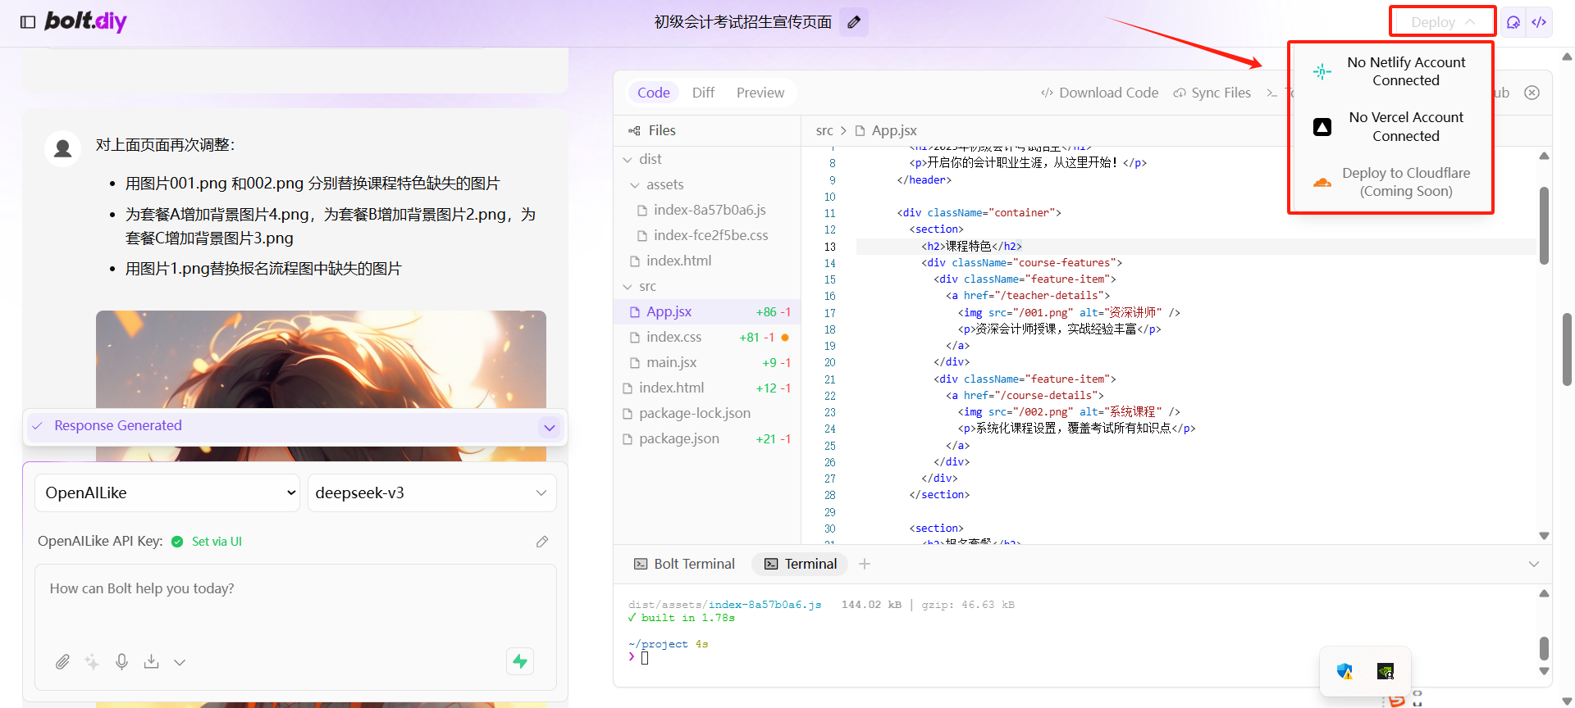
Task: Open the deepseek-v3 model dropdown
Action: (x=431, y=492)
